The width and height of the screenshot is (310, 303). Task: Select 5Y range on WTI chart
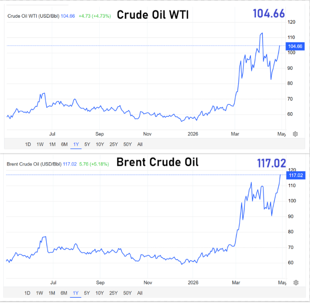click(87, 144)
